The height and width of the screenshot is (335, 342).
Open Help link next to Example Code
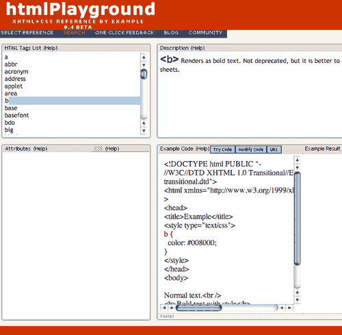pos(202,149)
